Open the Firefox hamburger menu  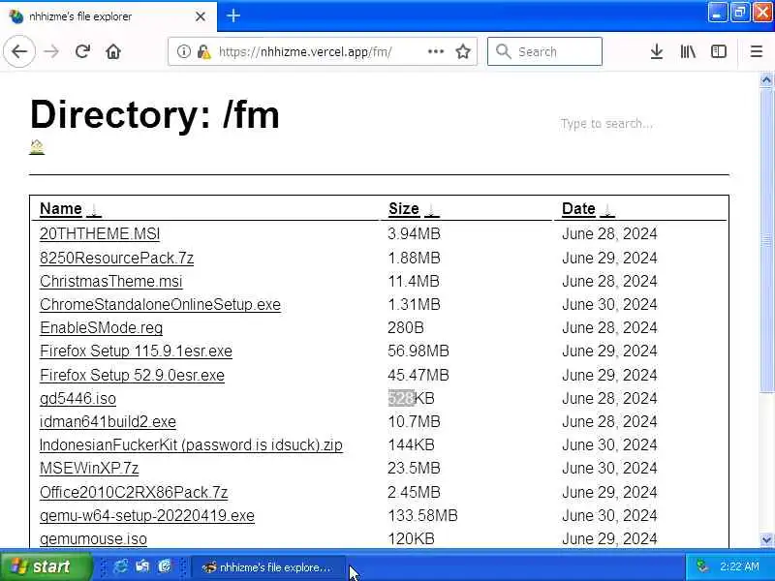(757, 51)
